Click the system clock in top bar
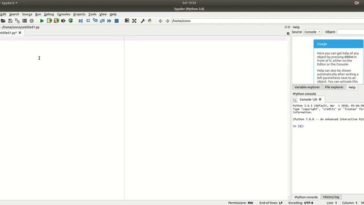 tap(189, 3)
